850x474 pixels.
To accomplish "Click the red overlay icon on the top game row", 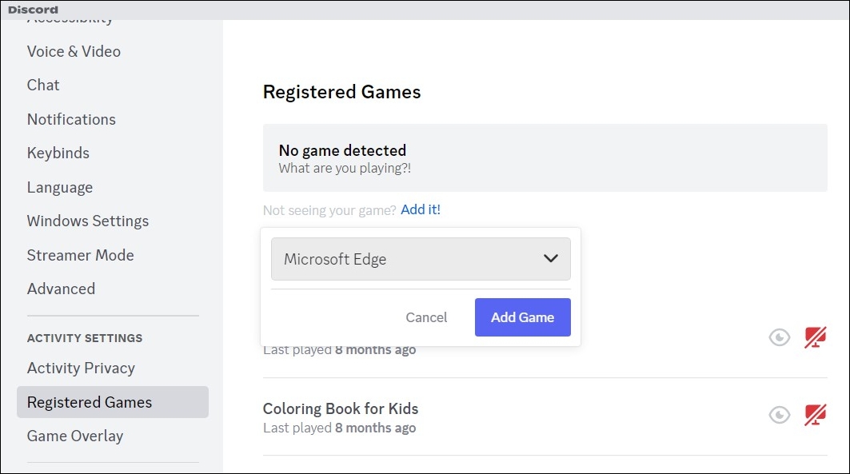I will click(x=814, y=337).
